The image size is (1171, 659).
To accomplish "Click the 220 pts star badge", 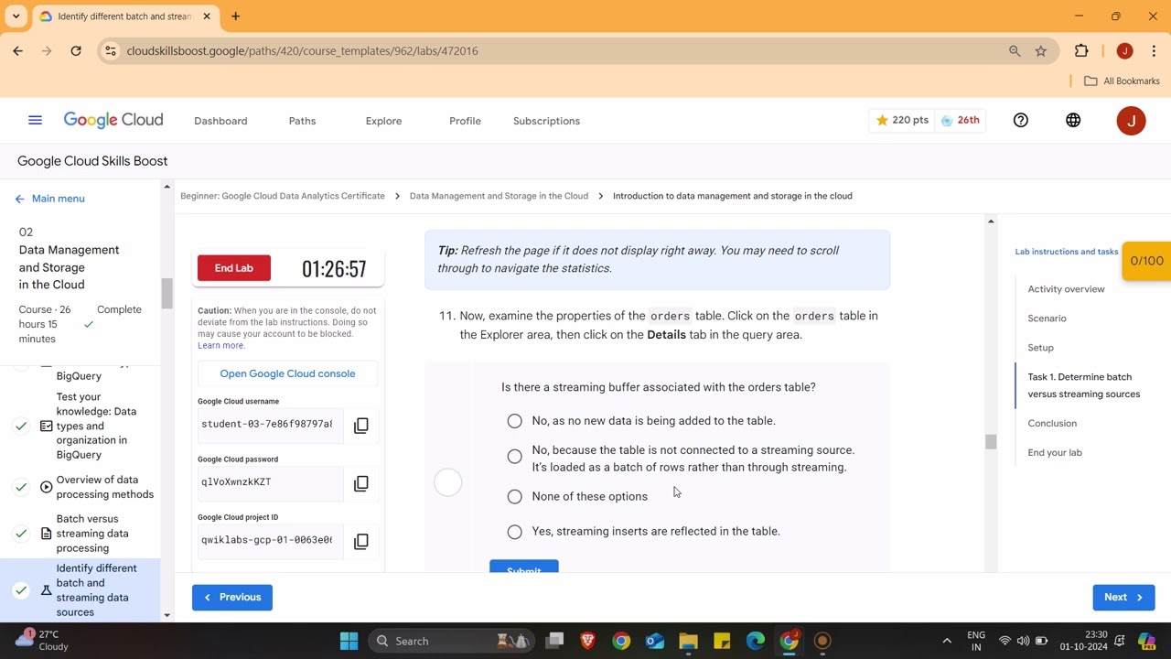I will 901,120.
